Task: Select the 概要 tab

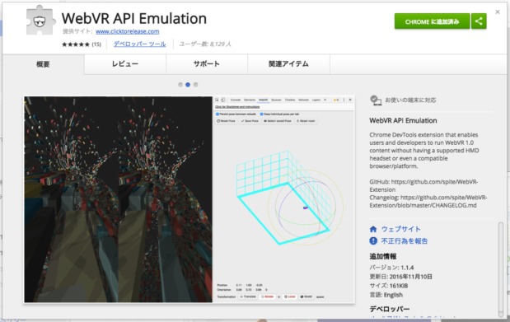Action: pos(43,64)
